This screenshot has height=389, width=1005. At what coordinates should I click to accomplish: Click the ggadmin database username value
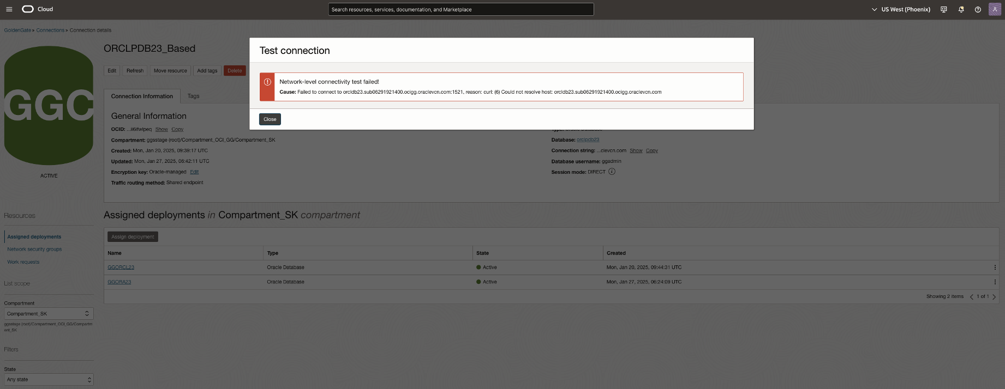[x=612, y=161]
